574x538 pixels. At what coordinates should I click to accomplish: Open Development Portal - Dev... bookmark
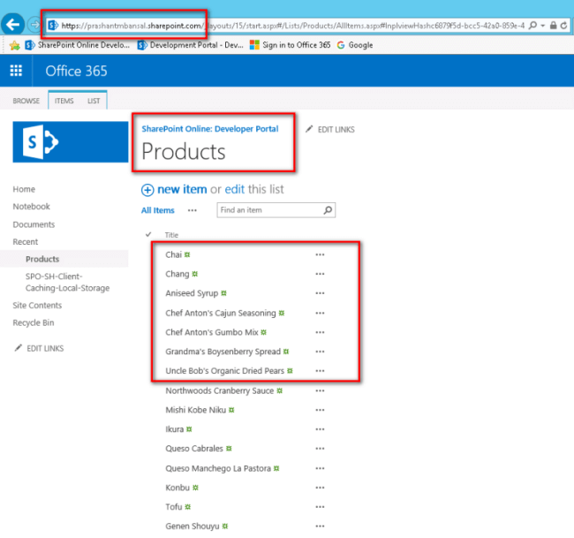tap(191, 45)
